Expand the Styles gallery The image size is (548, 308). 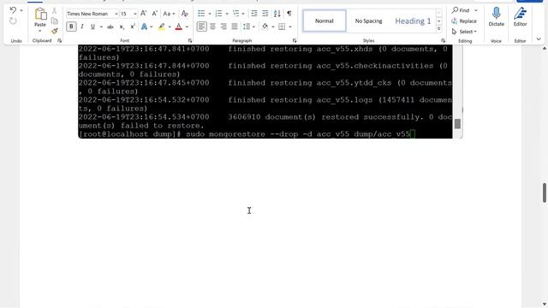[x=439, y=29]
